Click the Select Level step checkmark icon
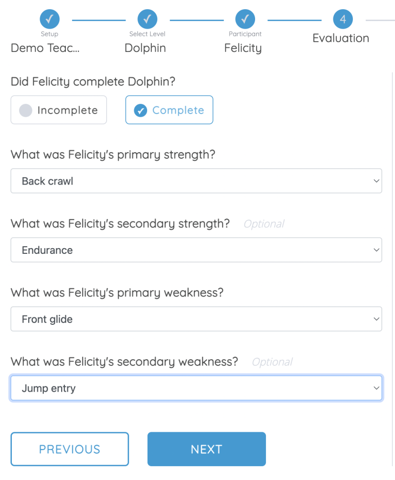 pyautogui.click(x=147, y=19)
